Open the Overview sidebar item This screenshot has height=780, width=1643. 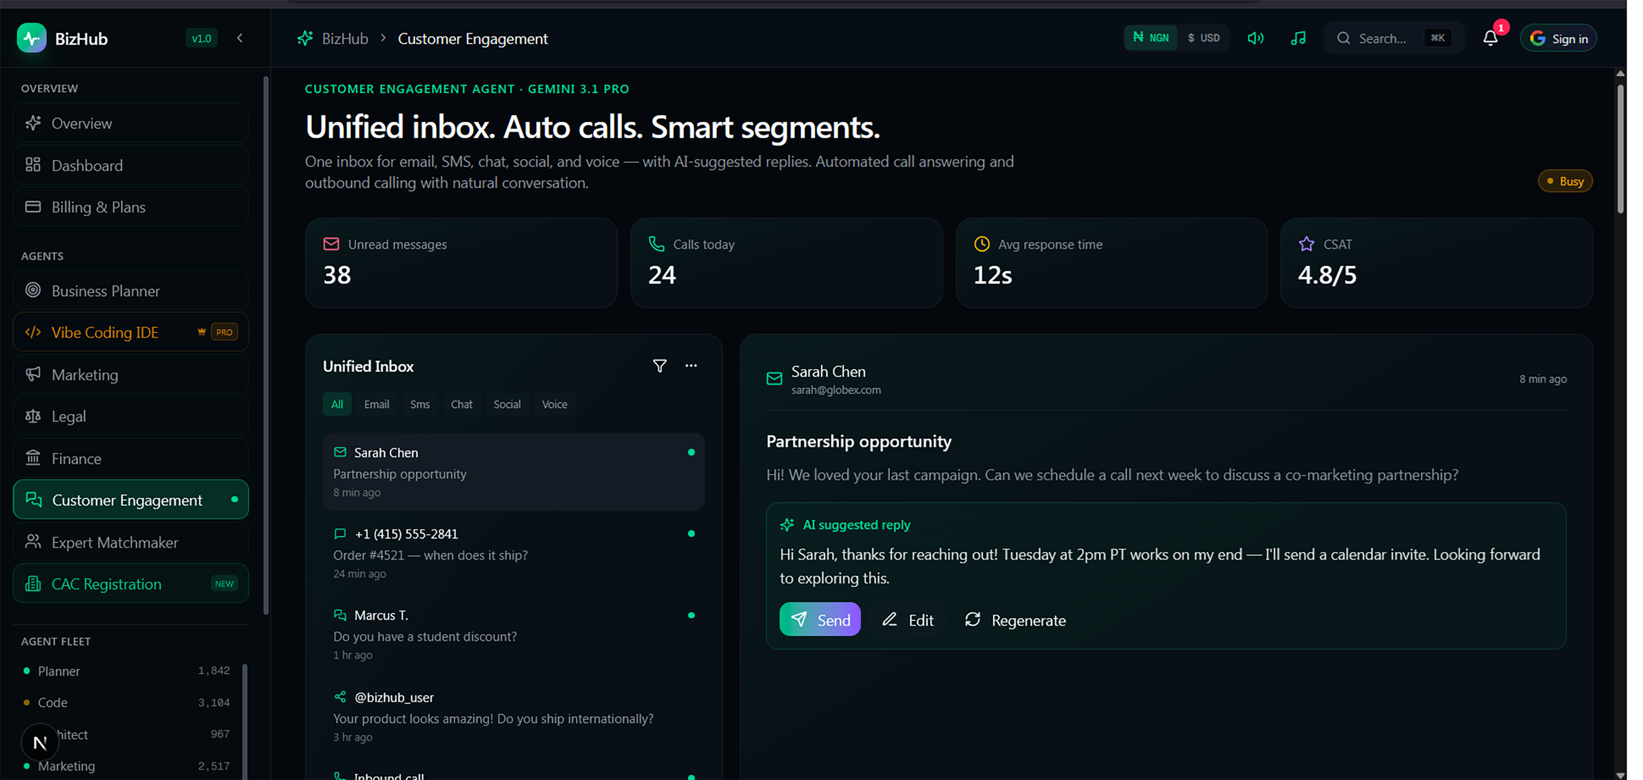(131, 123)
